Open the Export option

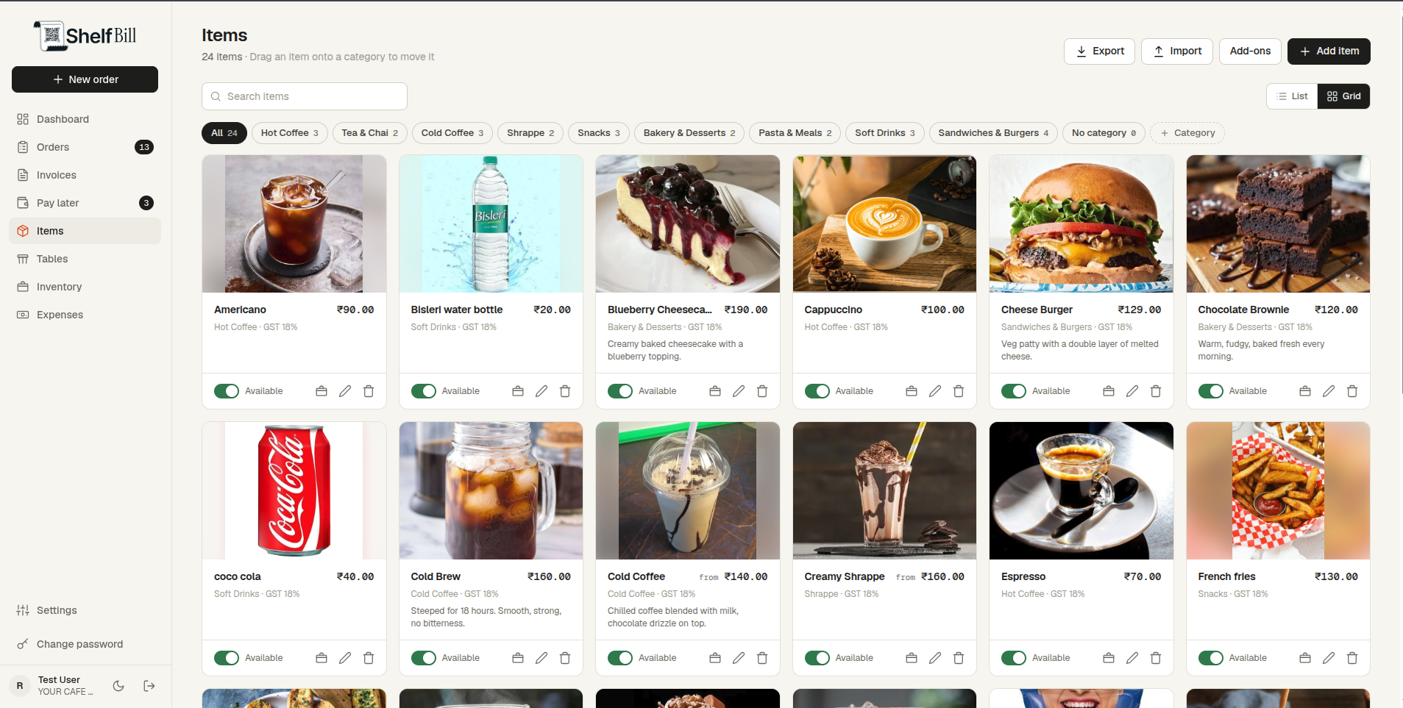click(1099, 51)
